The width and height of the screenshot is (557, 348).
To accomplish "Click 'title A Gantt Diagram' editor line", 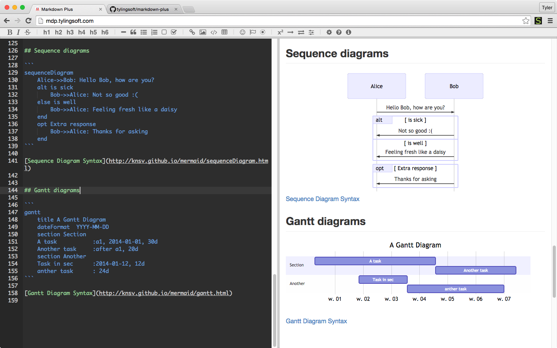I will pyautogui.click(x=72, y=220).
